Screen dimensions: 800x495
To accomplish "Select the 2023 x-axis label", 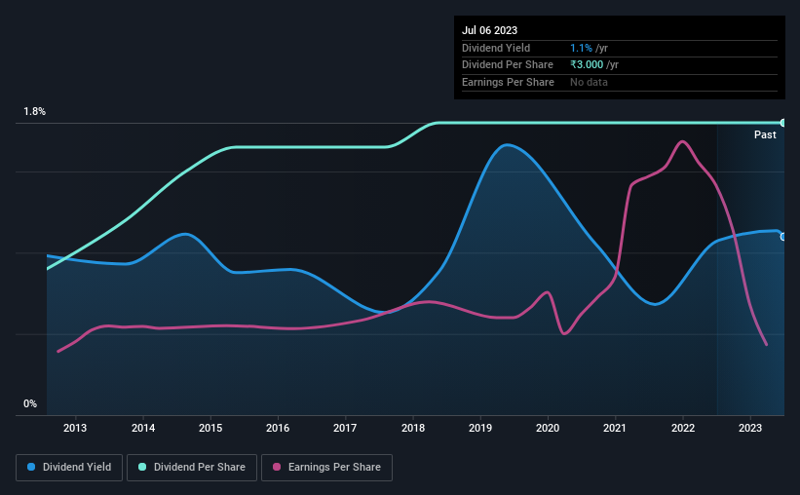I will 750,428.
